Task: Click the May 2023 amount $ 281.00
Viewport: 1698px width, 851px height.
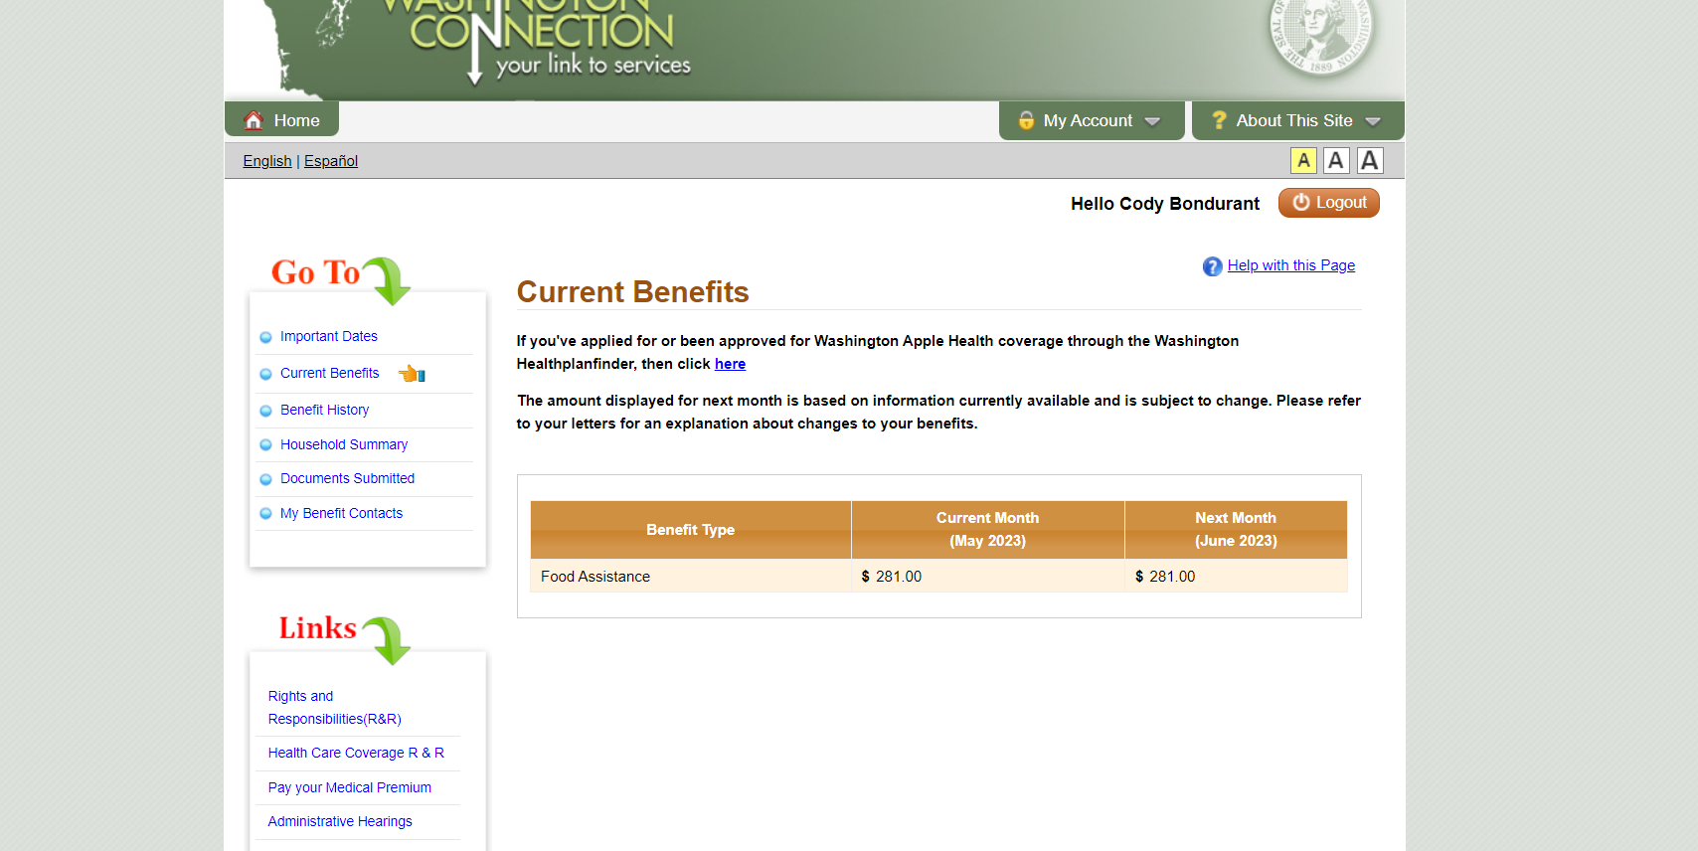Action: point(892,577)
